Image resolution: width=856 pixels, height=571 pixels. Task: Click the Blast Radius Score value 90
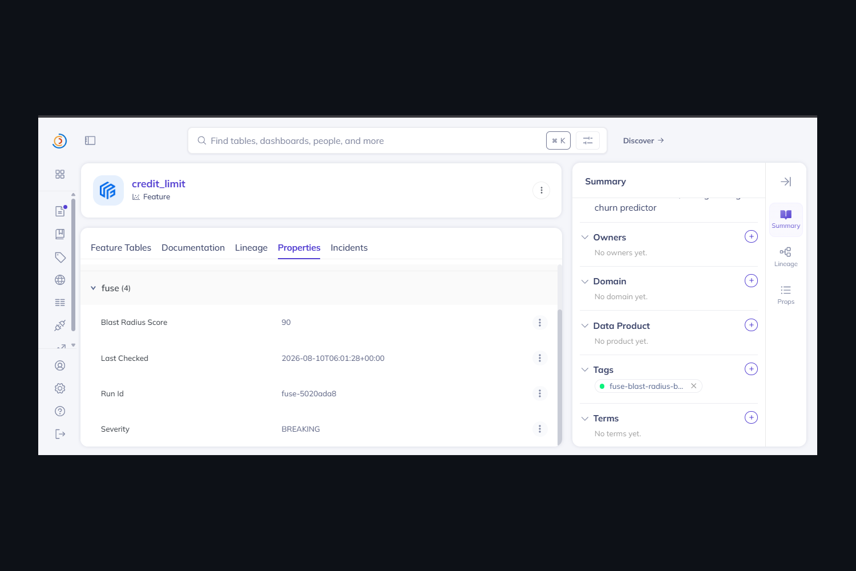click(x=286, y=323)
